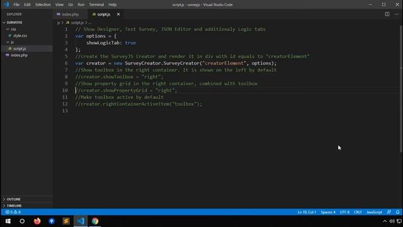This screenshot has width=403, height=227.
Task: Open the Windows Start menu
Action: click(8, 221)
